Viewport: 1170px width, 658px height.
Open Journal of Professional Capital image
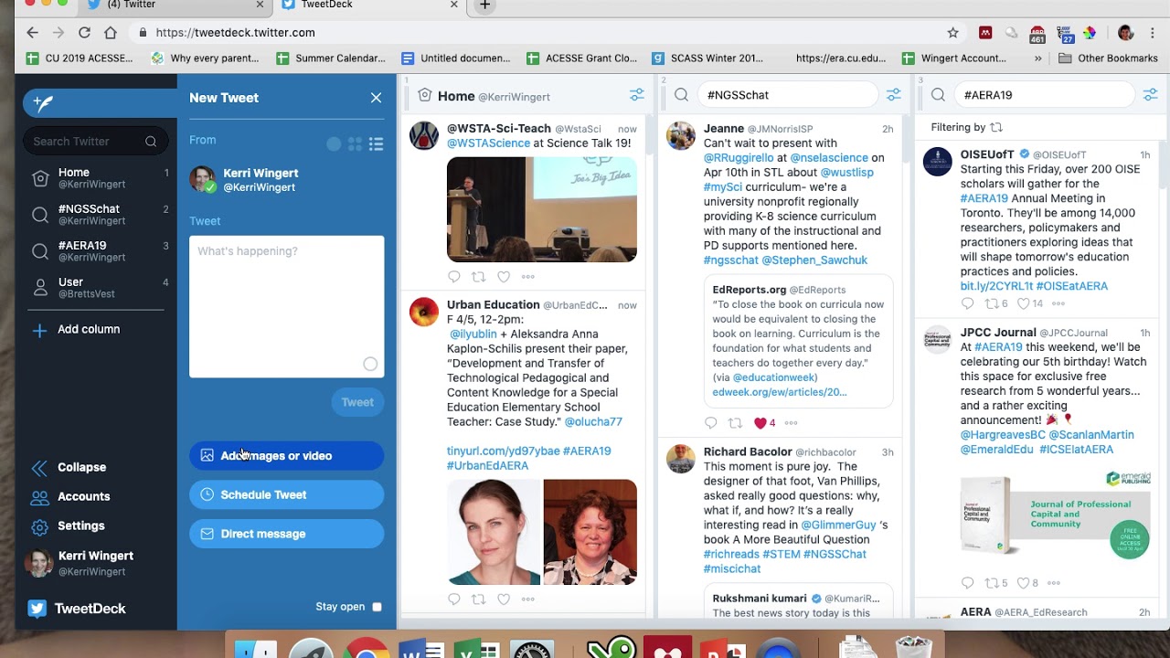(1056, 514)
